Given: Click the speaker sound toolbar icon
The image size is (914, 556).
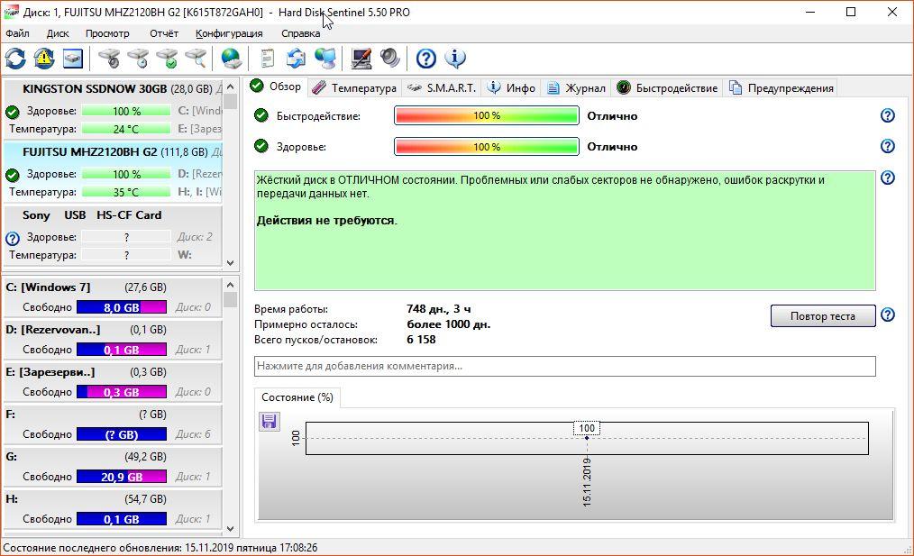Looking at the screenshot, I should coord(390,59).
